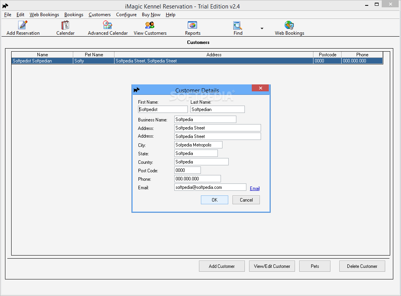Click the Business Name input field
This screenshot has width=401, height=296.
tap(206, 119)
